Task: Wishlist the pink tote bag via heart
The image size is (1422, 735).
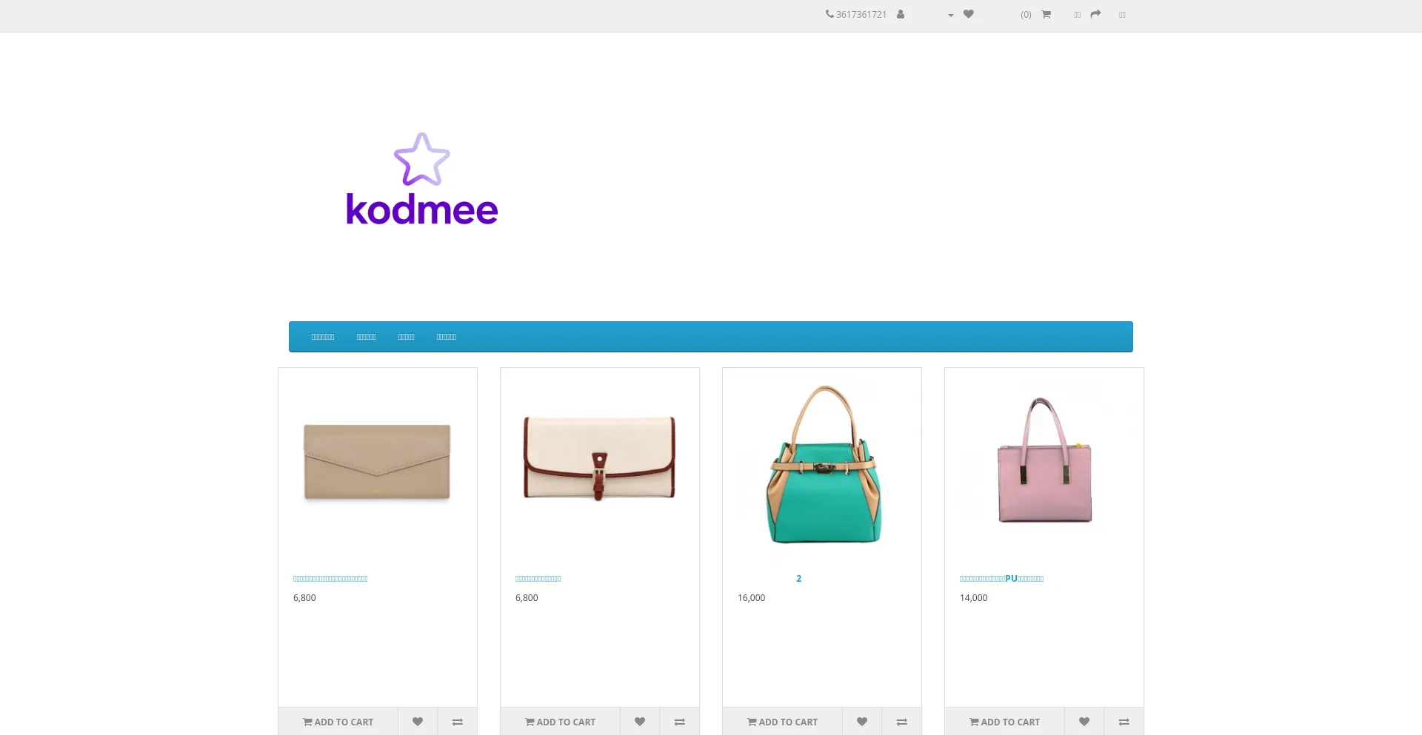Action: coord(1084,722)
